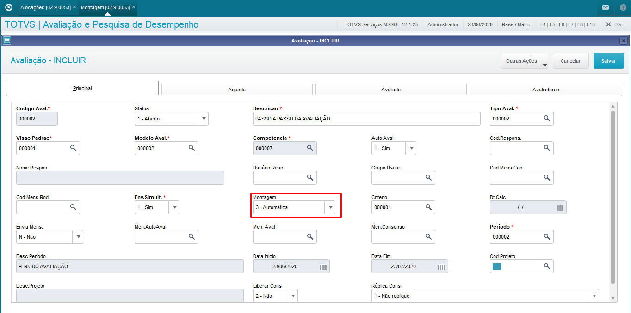This screenshot has width=631, height=313.
Task: Close the Alocações tab with its X
Action: point(74,7)
